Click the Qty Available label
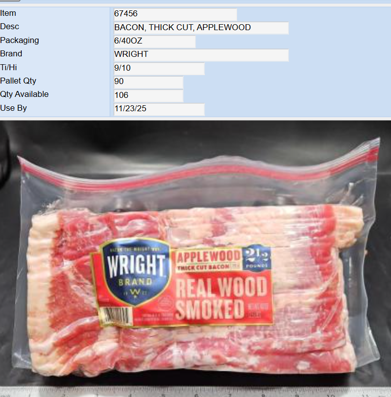 click(x=24, y=94)
